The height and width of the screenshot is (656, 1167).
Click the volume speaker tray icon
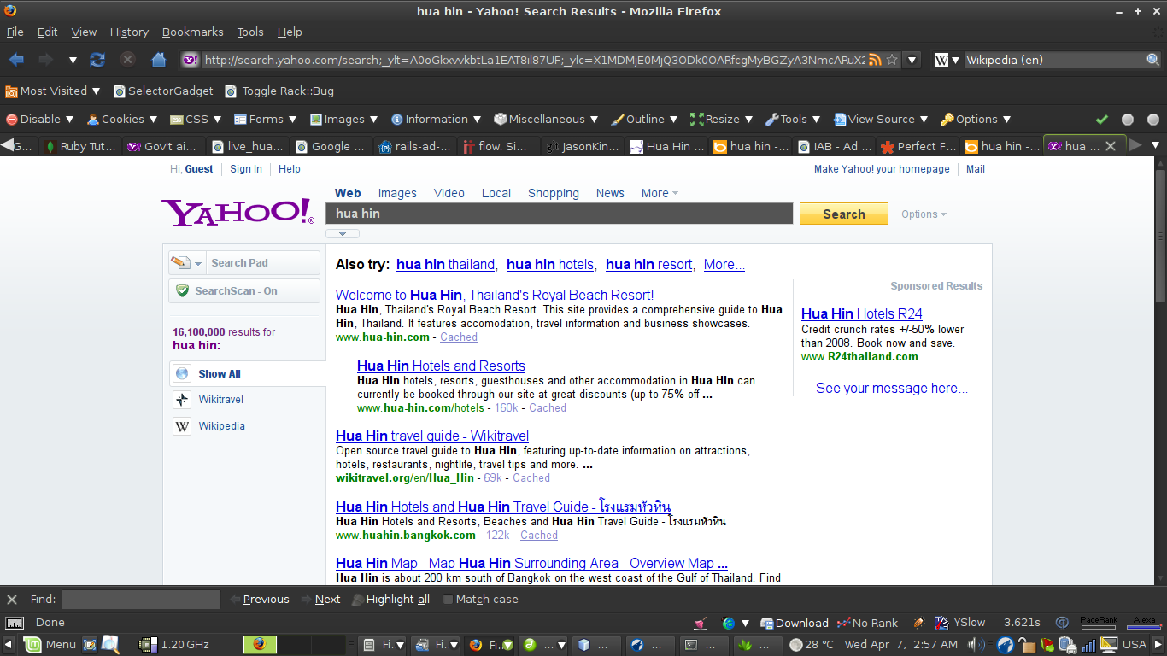pyautogui.click(x=976, y=644)
